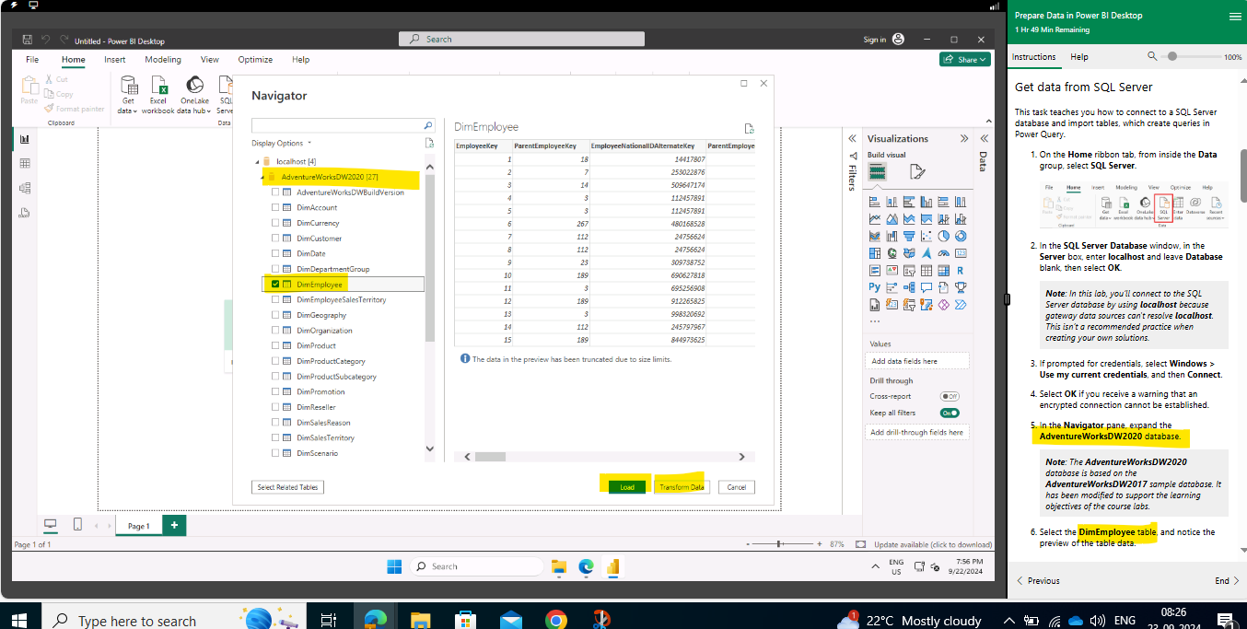
Task: Open the File menu
Action: 32,59
